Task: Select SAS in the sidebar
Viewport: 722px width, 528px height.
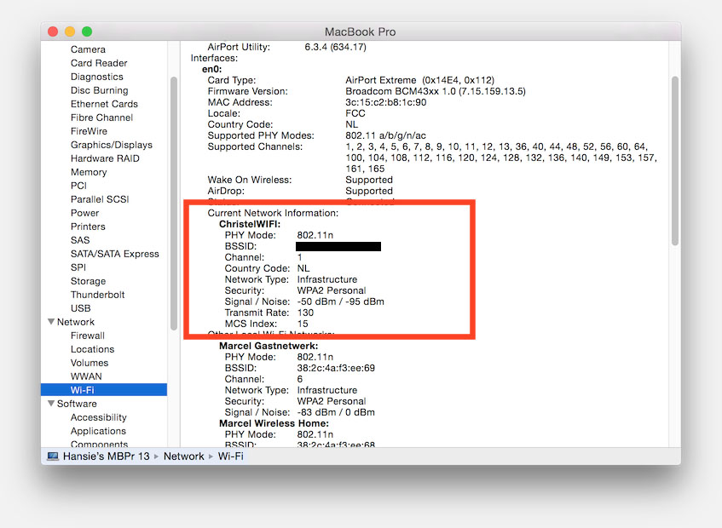Action: tap(80, 240)
